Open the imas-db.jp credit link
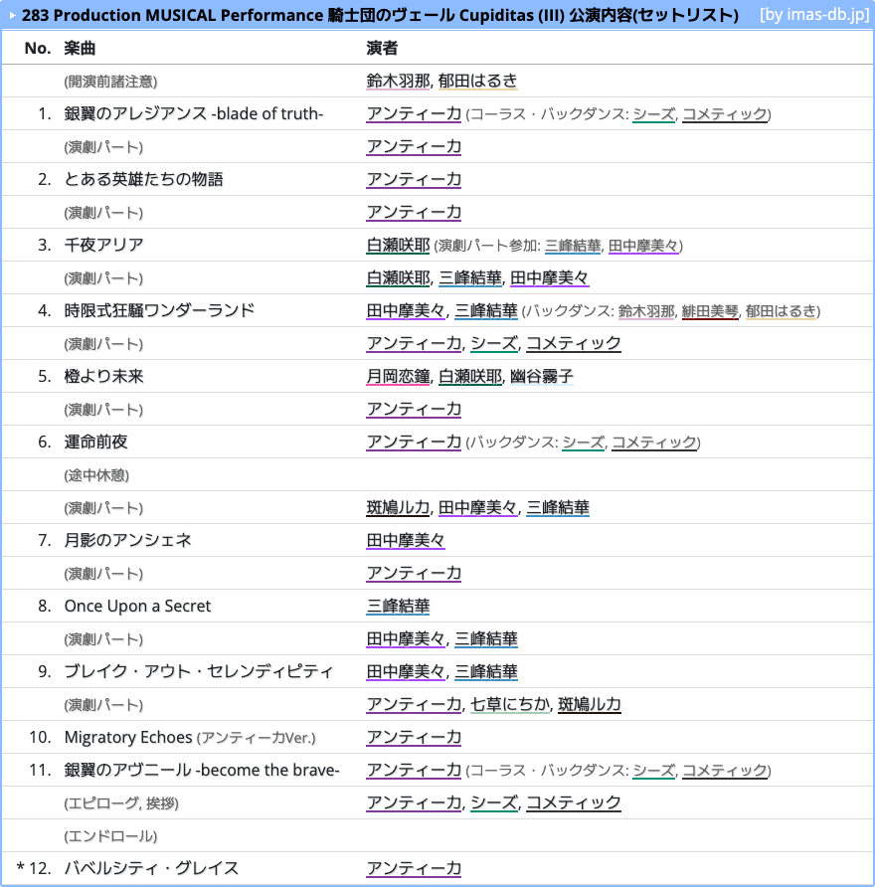The width and height of the screenshot is (875, 887). tap(812, 16)
